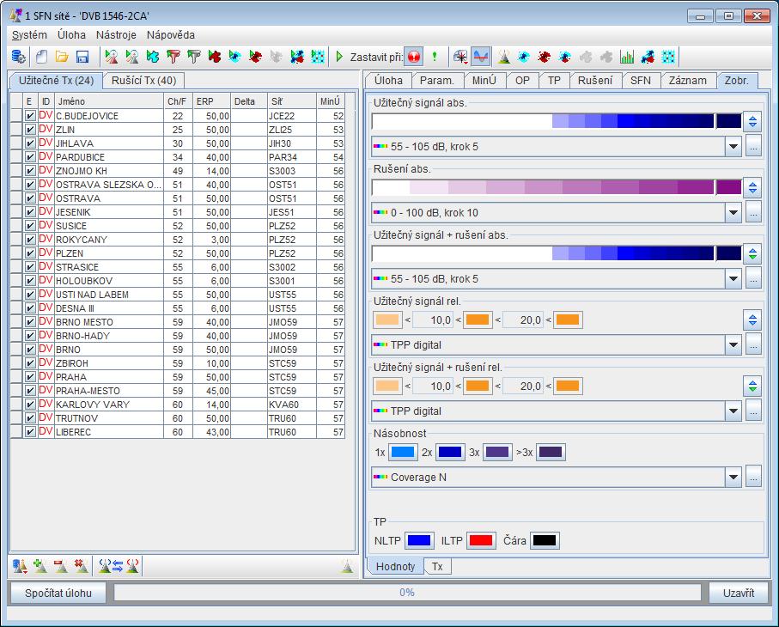Open the Úloha menu
The width and height of the screenshot is (779, 627).
[x=71, y=34]
